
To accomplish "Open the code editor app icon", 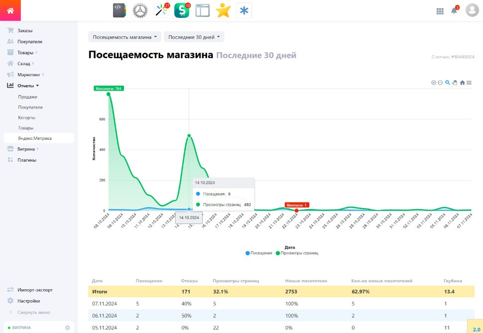I will tap(119, 10).
